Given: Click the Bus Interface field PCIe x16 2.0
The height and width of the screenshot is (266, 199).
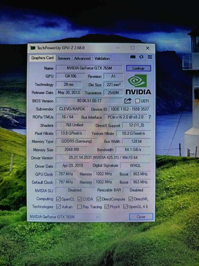Looking at the screenshot, I should click(x=125, y=117).
